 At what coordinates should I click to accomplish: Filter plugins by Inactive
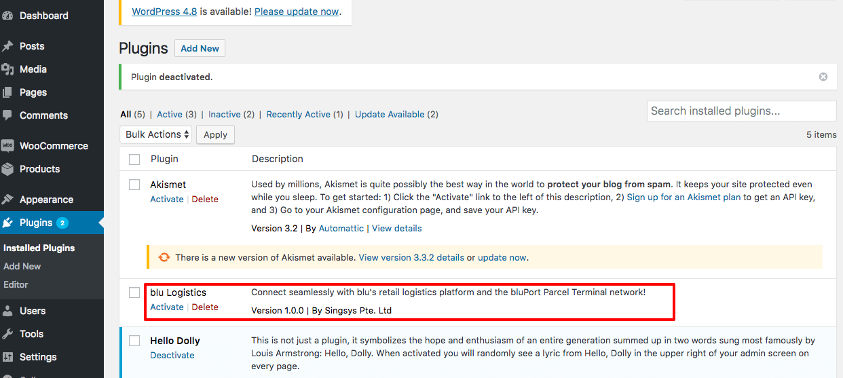tap(224, 114)
